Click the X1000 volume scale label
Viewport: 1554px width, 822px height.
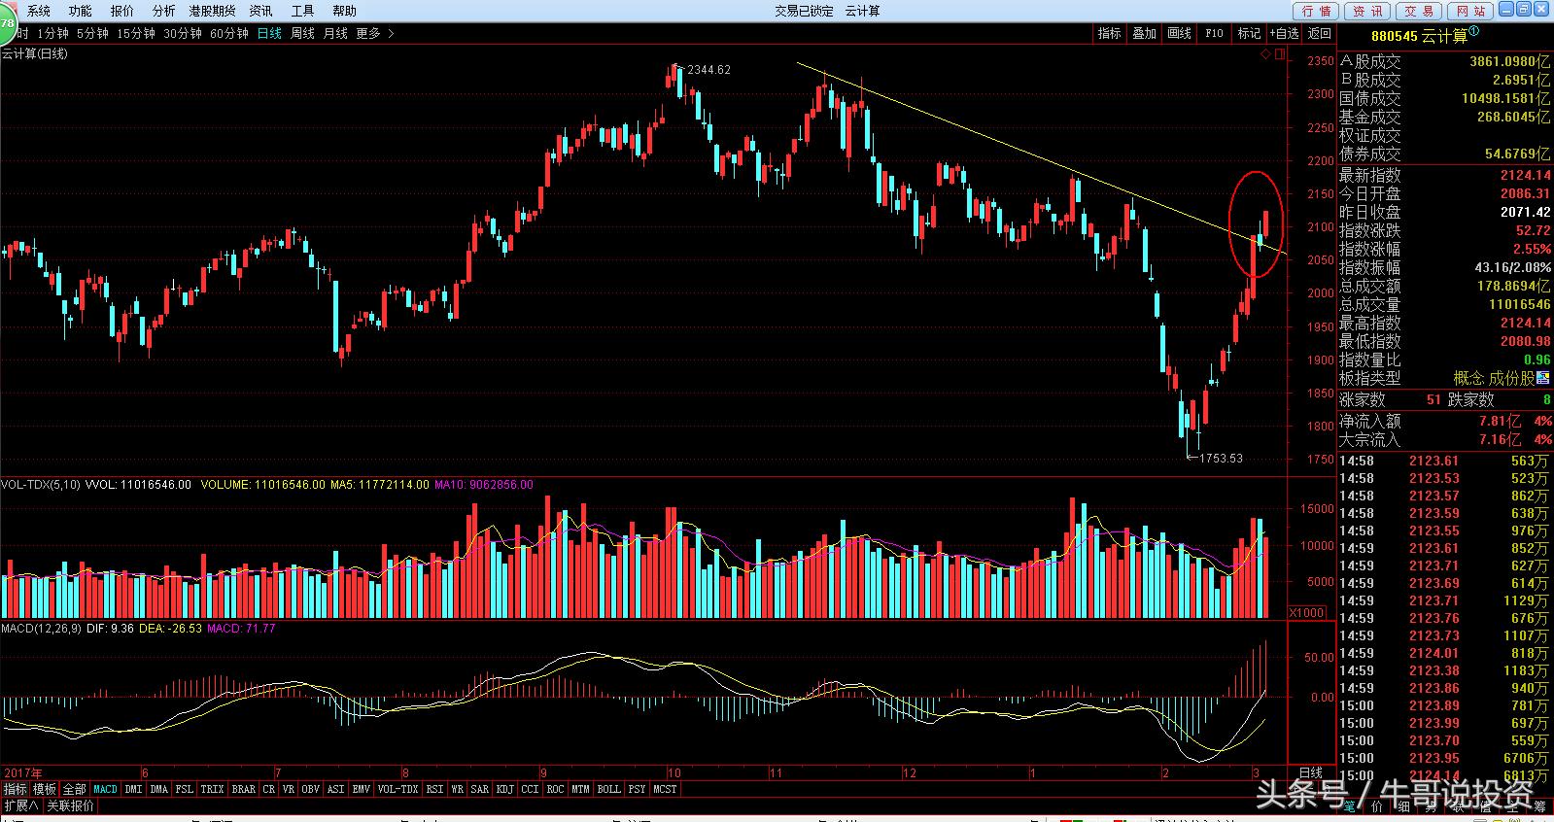pos(1306,612)
